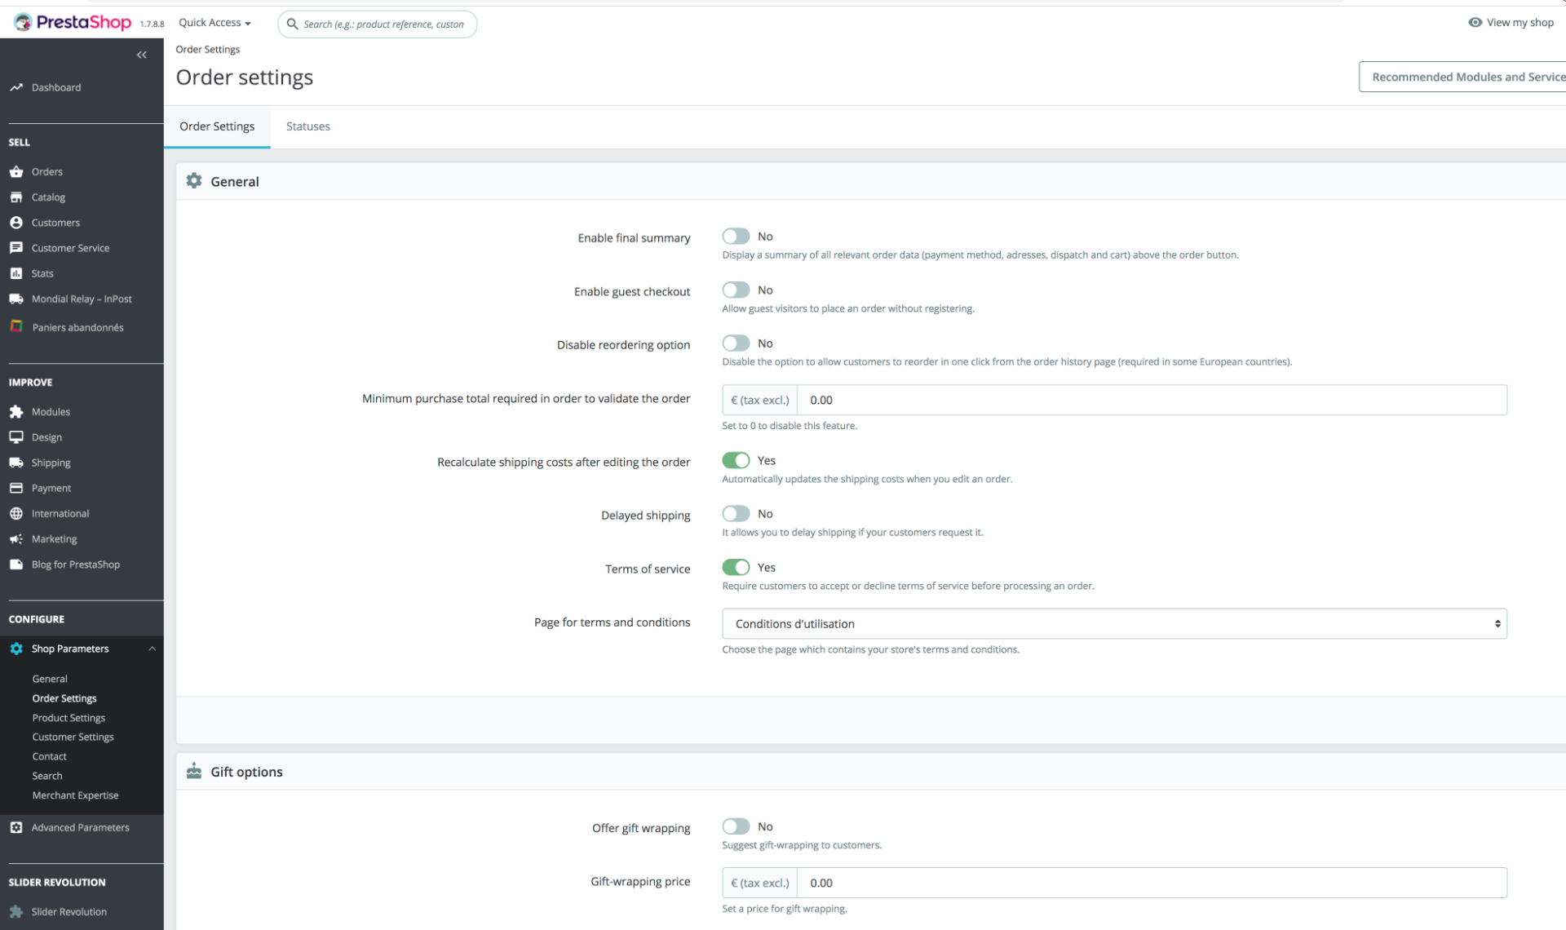Click the PrestaShop logo icon

(23, 22)
